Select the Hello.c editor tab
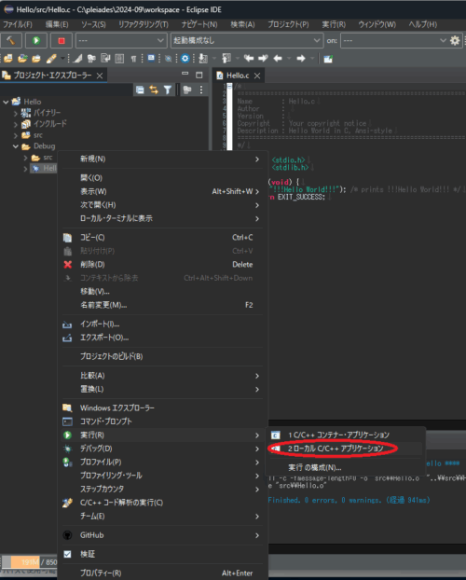 pos(238,76)
